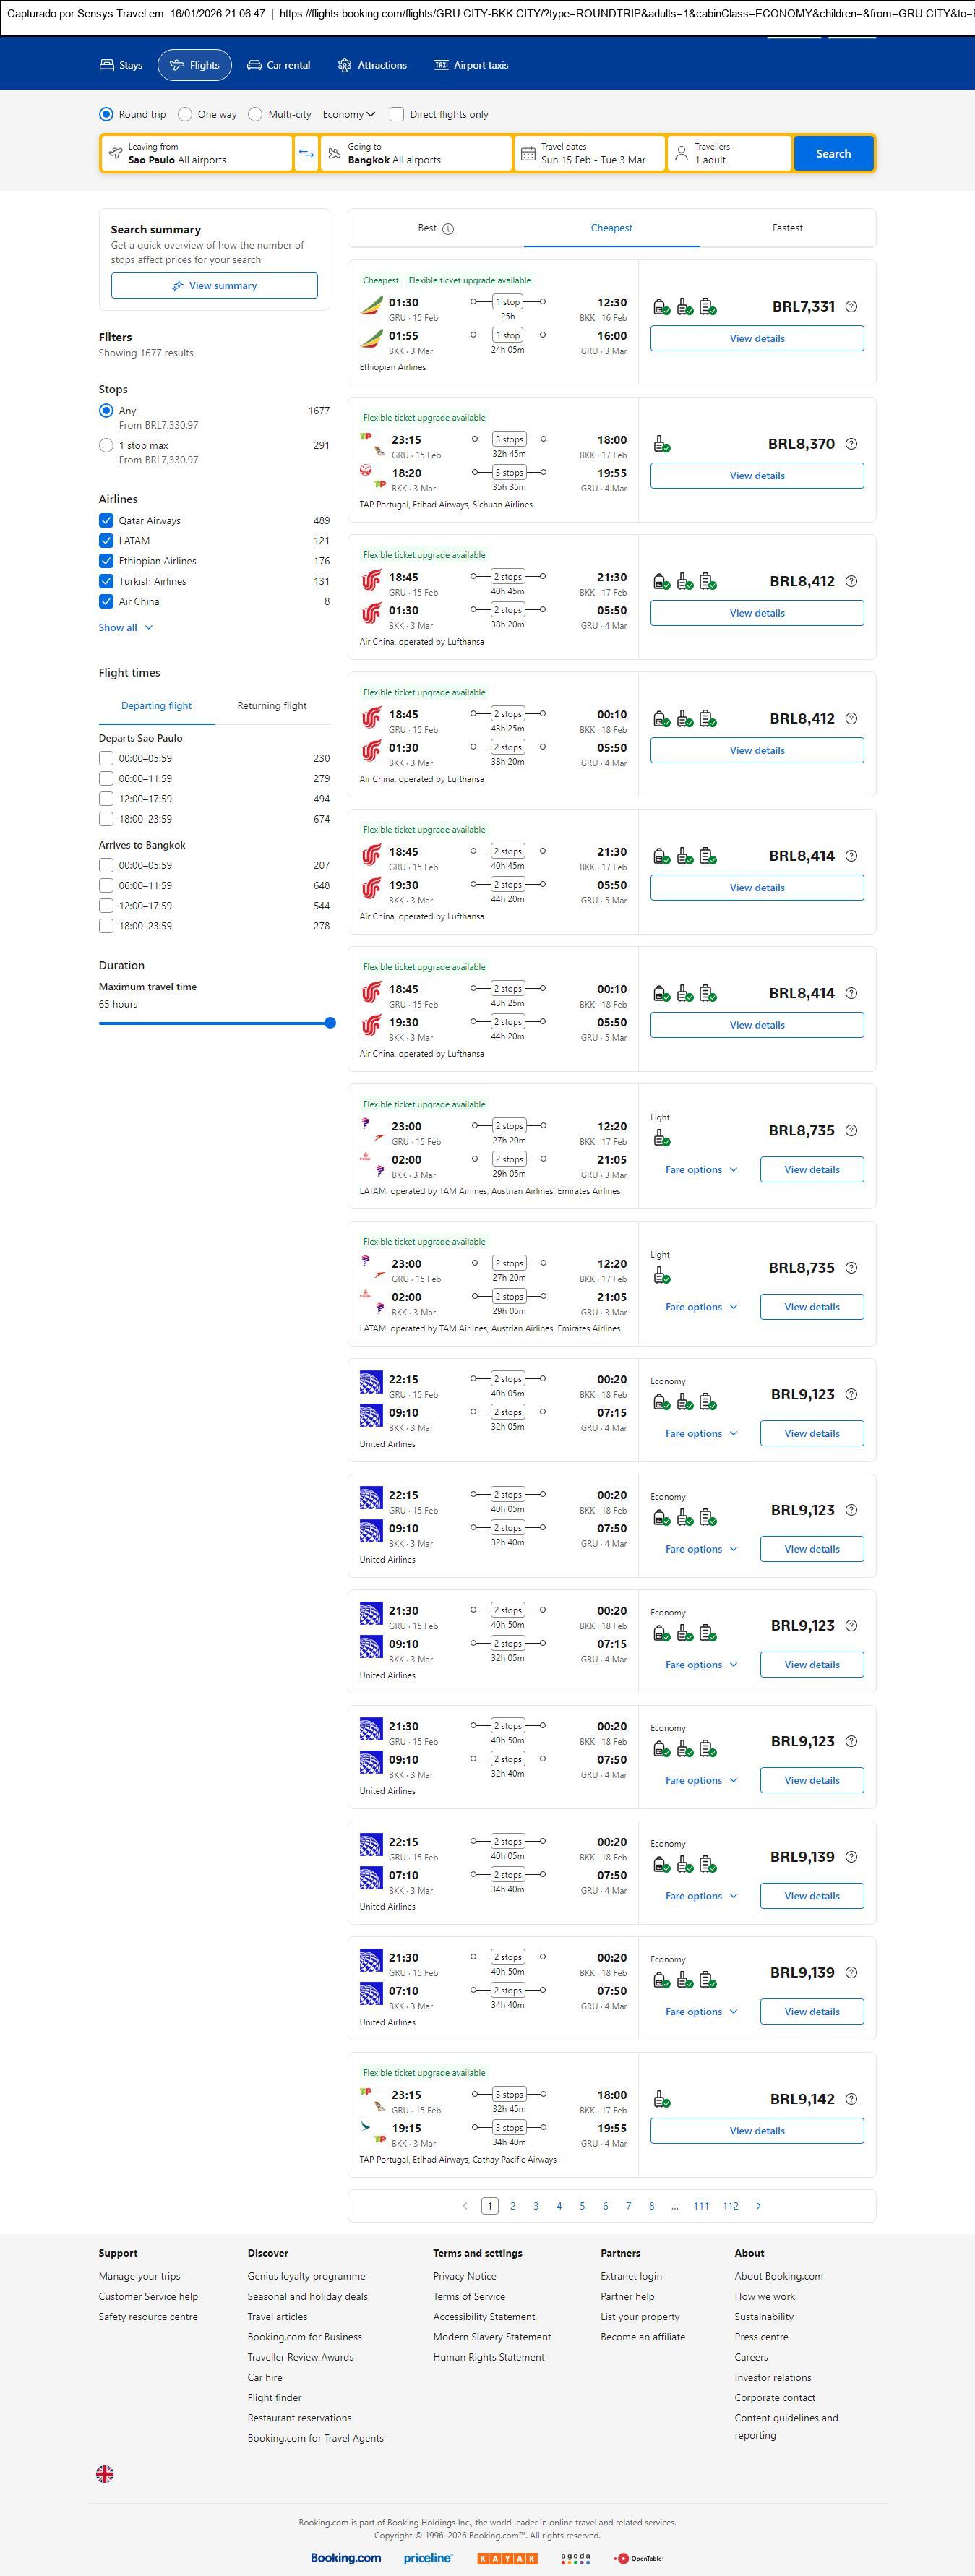Open the Economy cabin class dropdown
The height and width of the screenshot is (2576, 975).
pos(348,114)
